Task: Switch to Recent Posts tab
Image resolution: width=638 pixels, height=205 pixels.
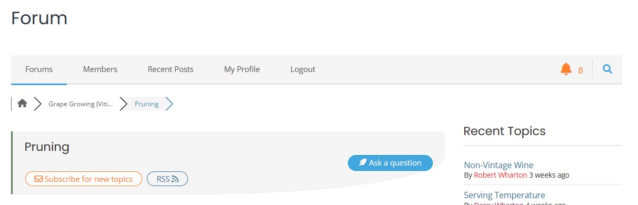Action: click(x=171, y=69)
